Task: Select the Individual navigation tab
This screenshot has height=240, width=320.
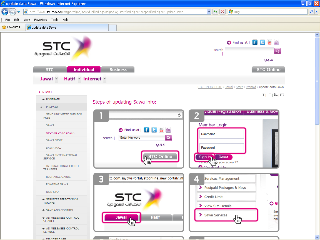Action: point(84,70)
